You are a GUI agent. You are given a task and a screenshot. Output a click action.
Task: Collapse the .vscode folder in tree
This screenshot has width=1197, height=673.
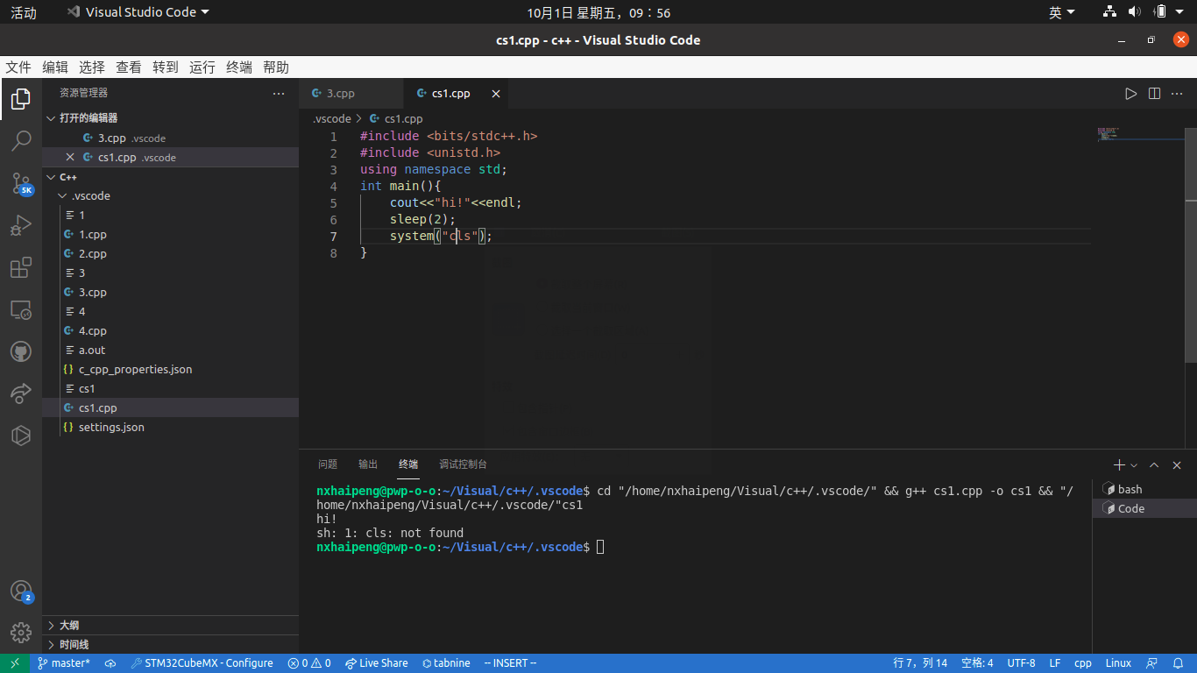[x=170, y=196]
